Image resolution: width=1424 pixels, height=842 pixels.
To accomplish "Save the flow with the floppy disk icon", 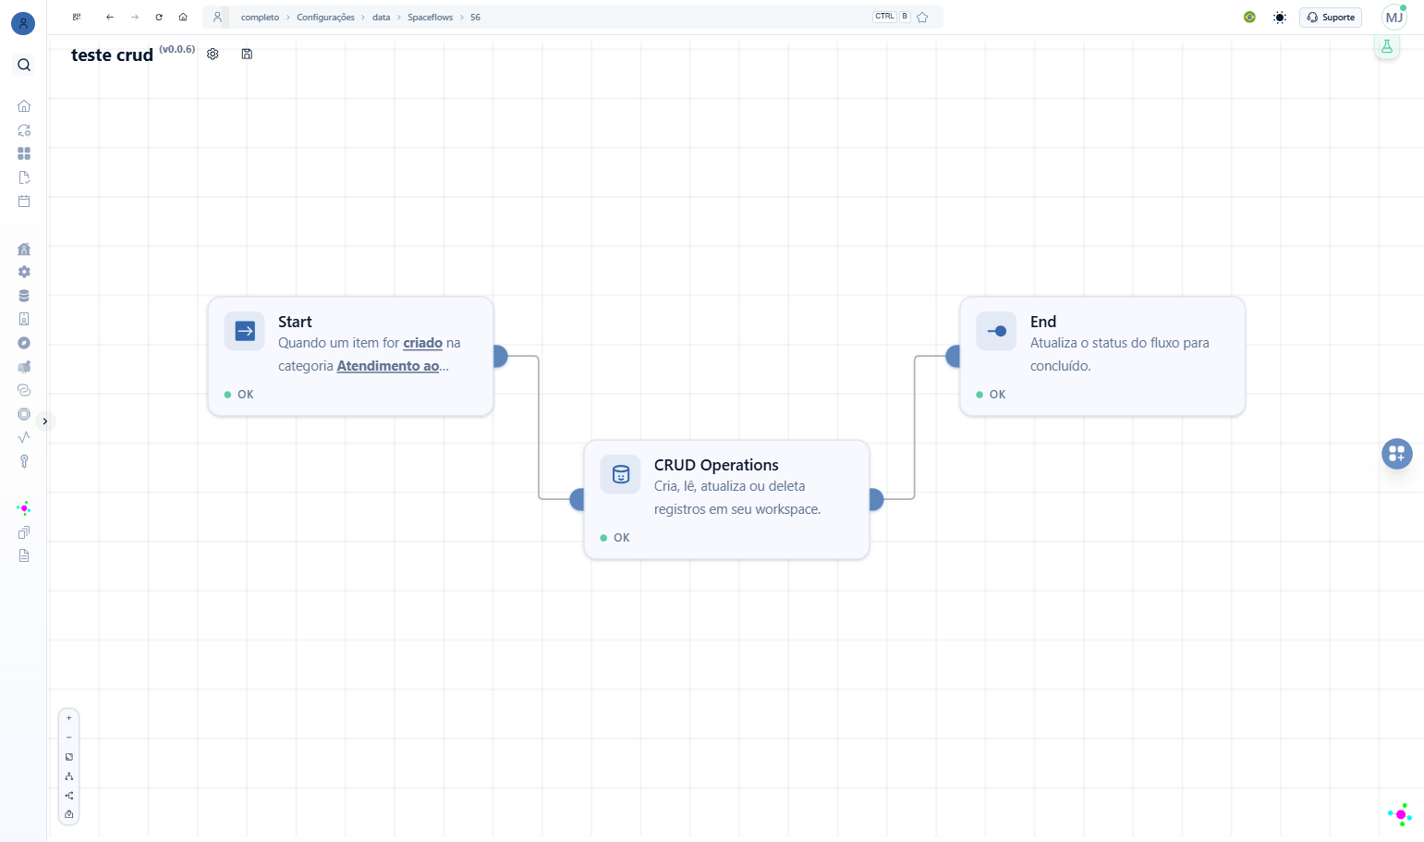I will coord(247,54).
